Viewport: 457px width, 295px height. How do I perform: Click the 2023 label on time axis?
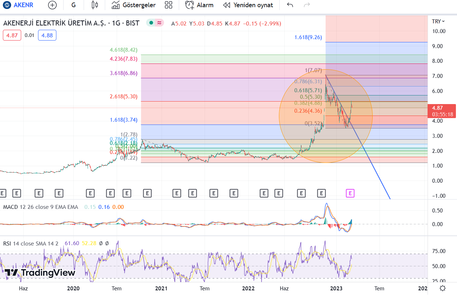point(337,288)
